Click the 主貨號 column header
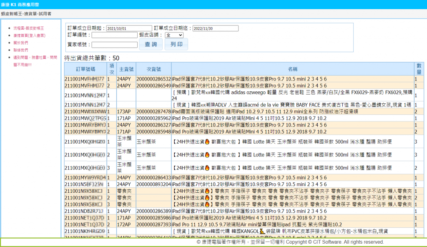Image resolution: width=427 pixels, height=247 pixels. [x=126, y=69]
